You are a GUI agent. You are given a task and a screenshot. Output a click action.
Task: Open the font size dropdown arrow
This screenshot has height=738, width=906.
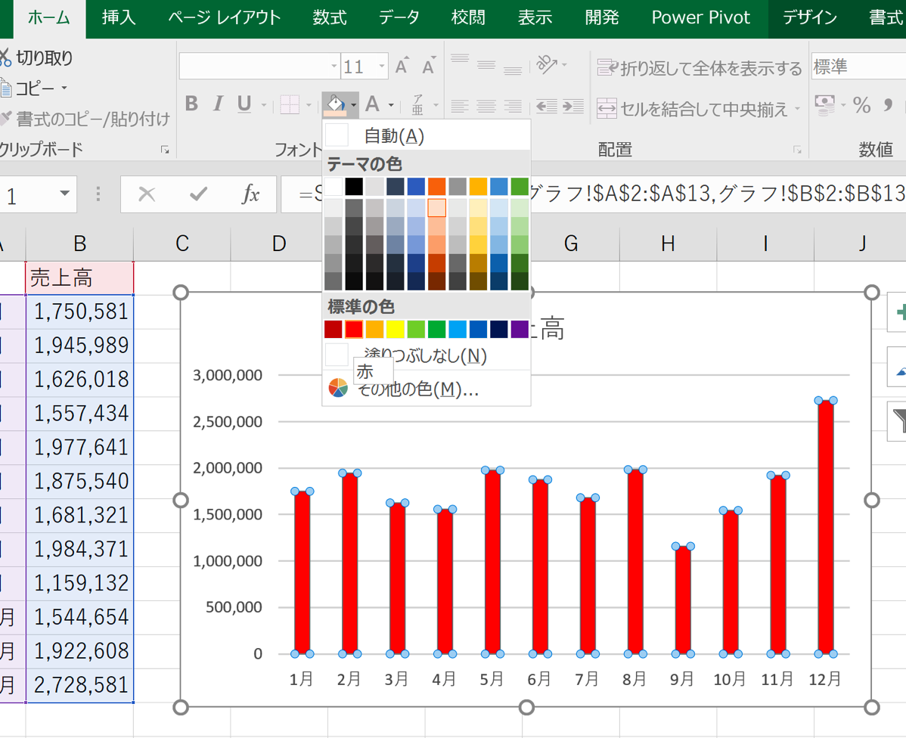(381, 67)
